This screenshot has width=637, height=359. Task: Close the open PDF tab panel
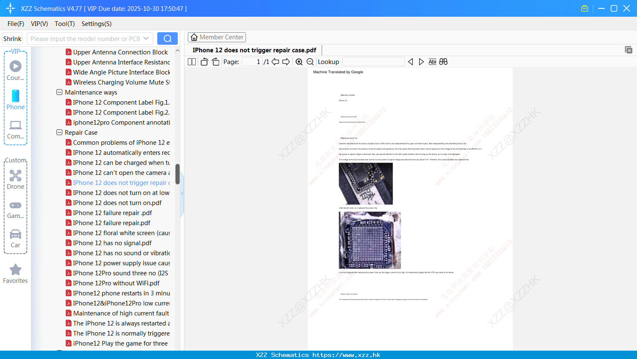point(628,50)
